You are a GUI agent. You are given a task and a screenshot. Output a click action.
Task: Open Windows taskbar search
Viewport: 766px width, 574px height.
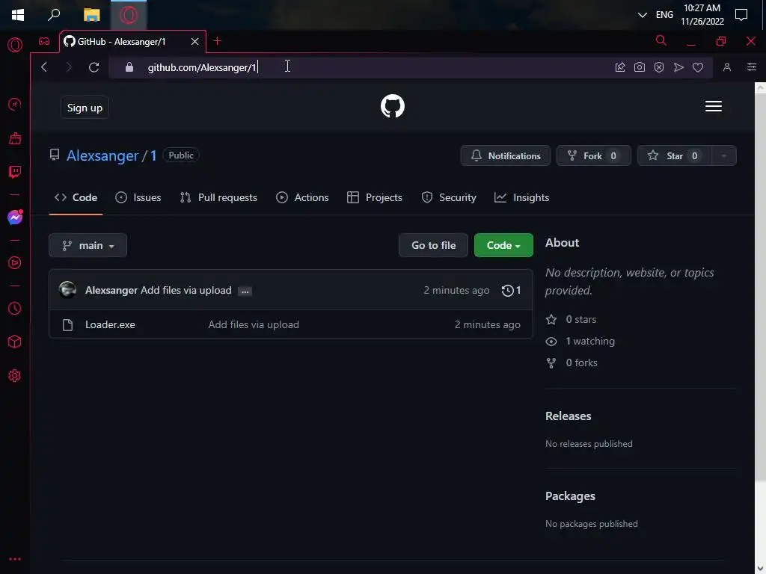tap(54, 15)
